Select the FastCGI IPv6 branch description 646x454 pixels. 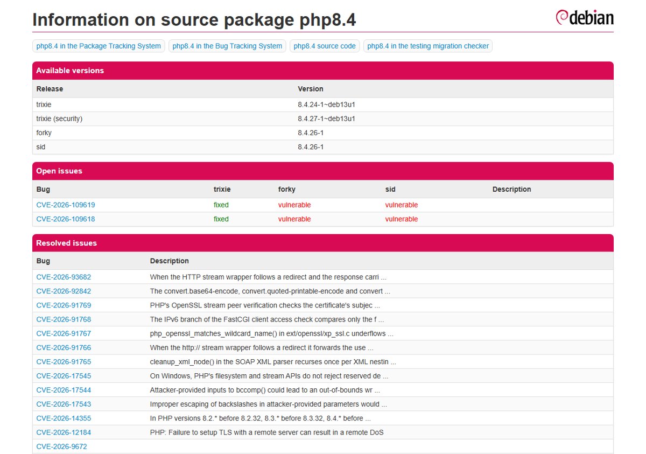click(x=267, y=319)
